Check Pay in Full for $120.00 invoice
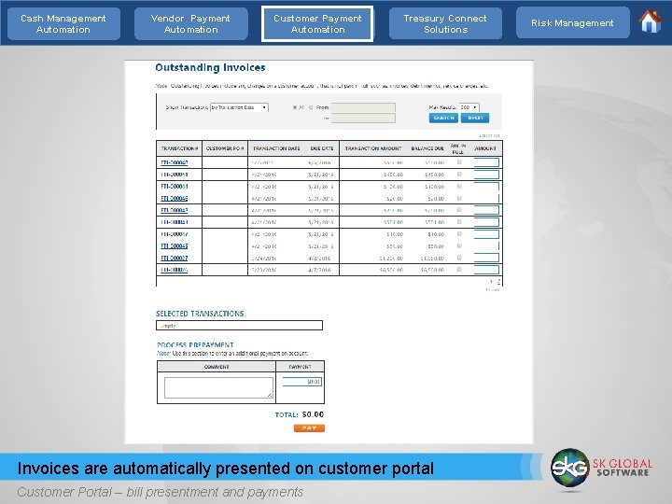This screenshot has height=504, width=672. [459, 187]
